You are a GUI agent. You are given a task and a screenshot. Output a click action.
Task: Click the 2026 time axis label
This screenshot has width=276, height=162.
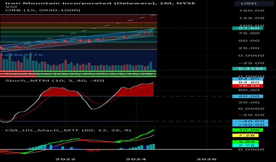pyautogui.click(x=206, y=159)
